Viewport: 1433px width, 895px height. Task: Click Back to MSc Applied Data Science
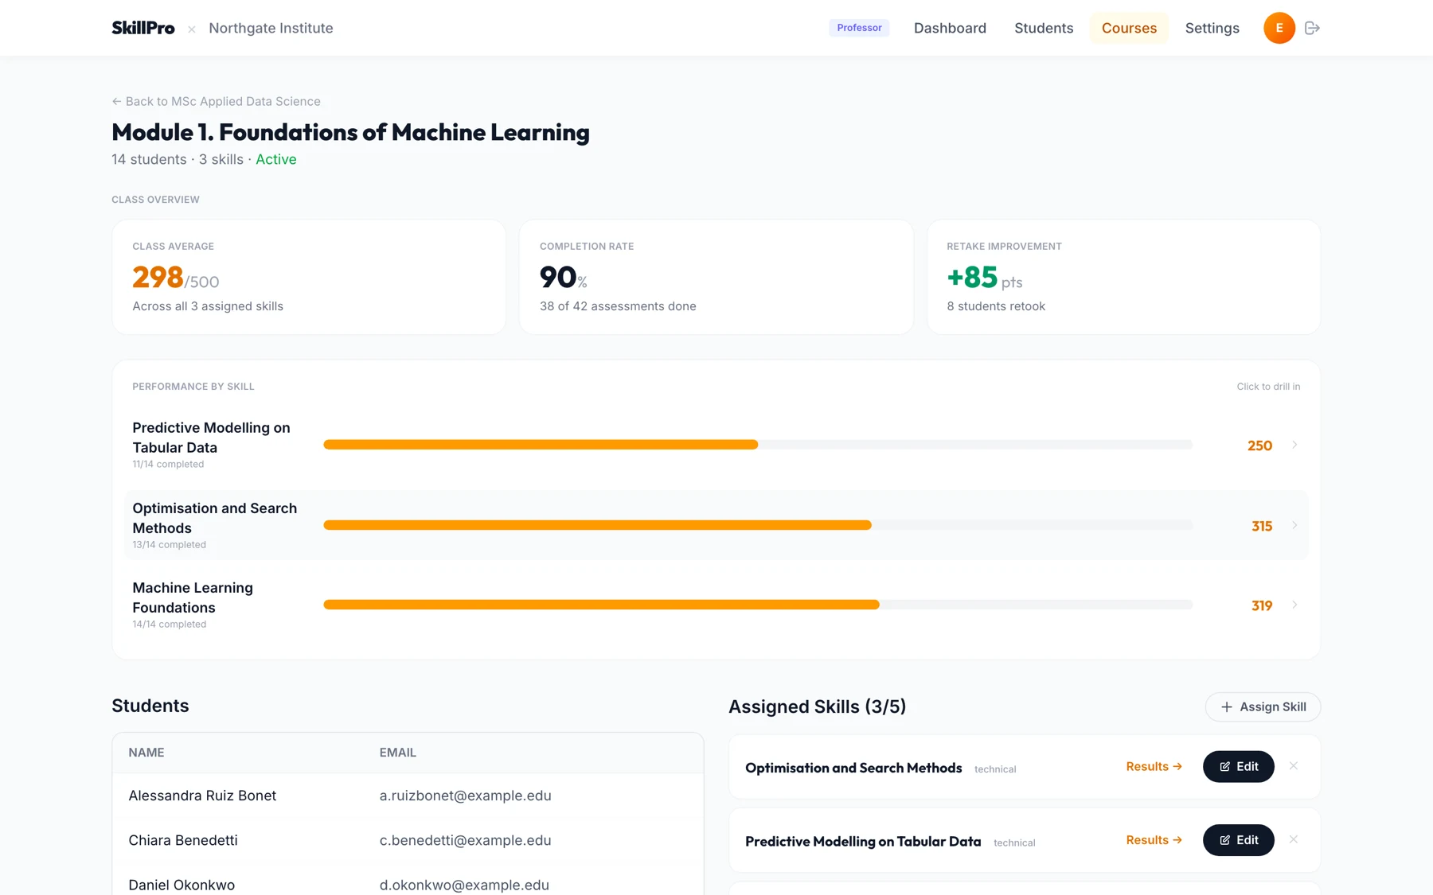[x=216, y=101]
